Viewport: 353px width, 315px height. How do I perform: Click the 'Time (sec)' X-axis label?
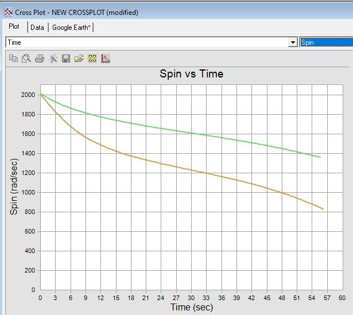pyautogui.click(x=191, y=308)
